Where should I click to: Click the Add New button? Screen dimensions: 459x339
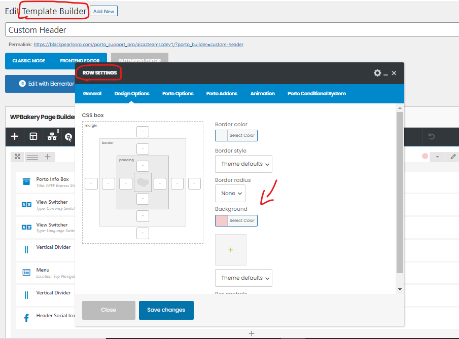click(x=103, y=11)
